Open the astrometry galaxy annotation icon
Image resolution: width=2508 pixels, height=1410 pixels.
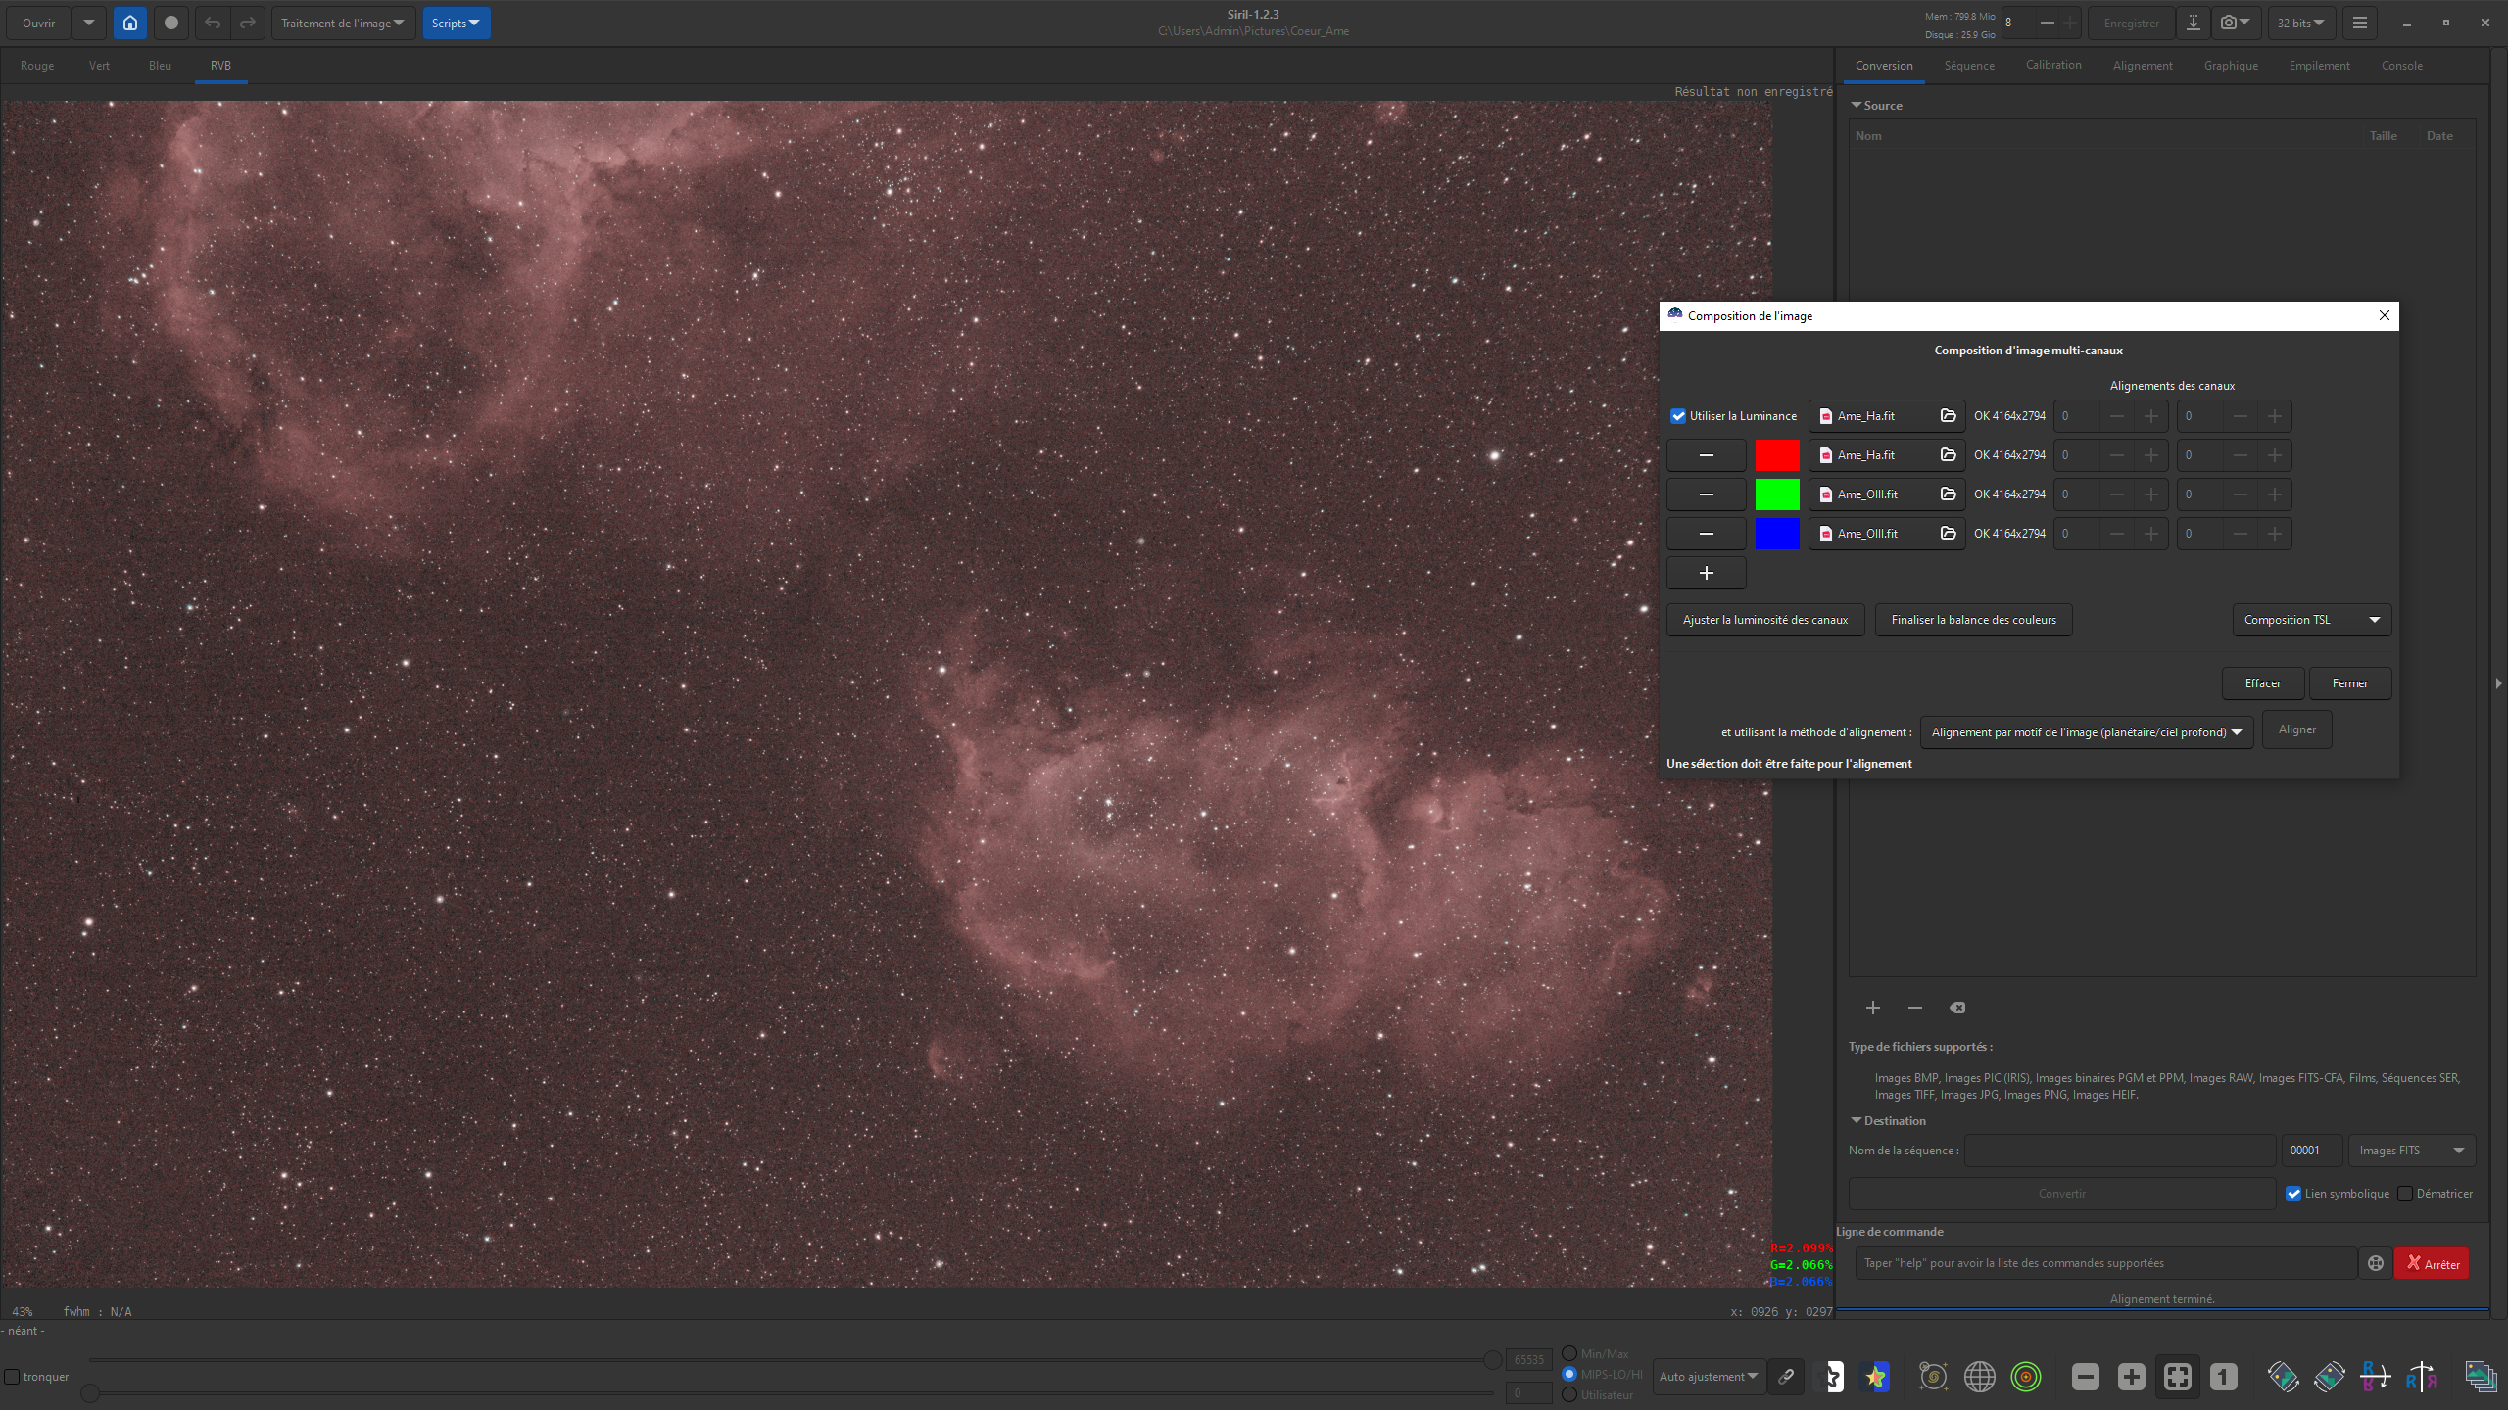(x=1933, y=1377)
